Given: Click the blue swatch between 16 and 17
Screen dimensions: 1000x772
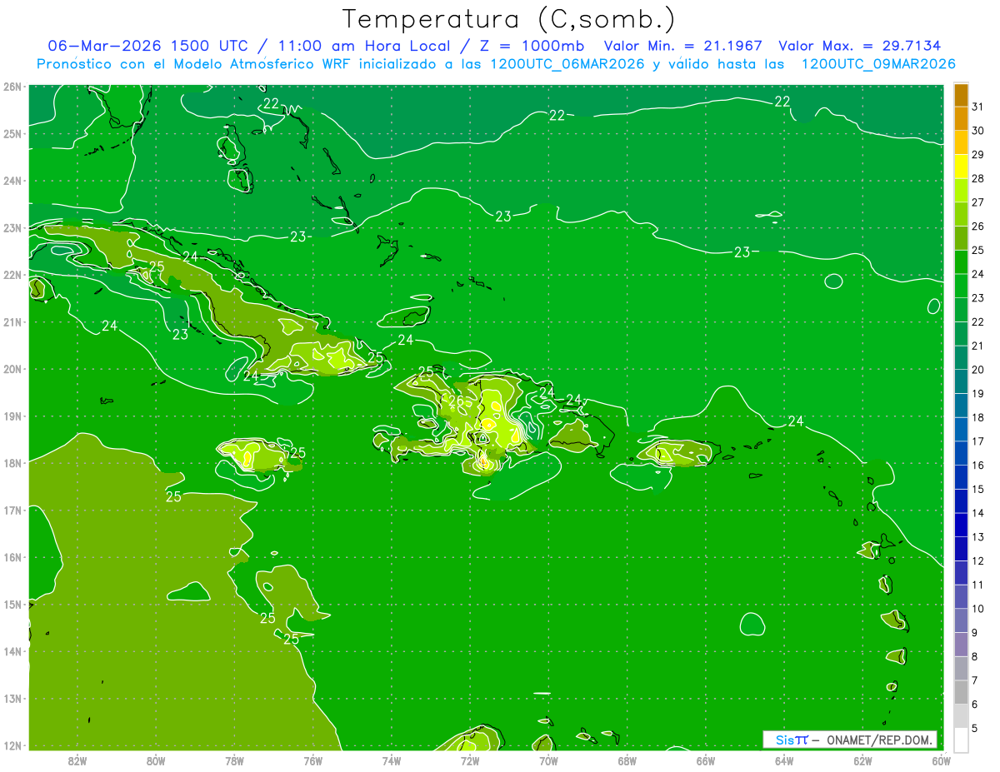Looking at the screenshot, I should pos(961,453).
